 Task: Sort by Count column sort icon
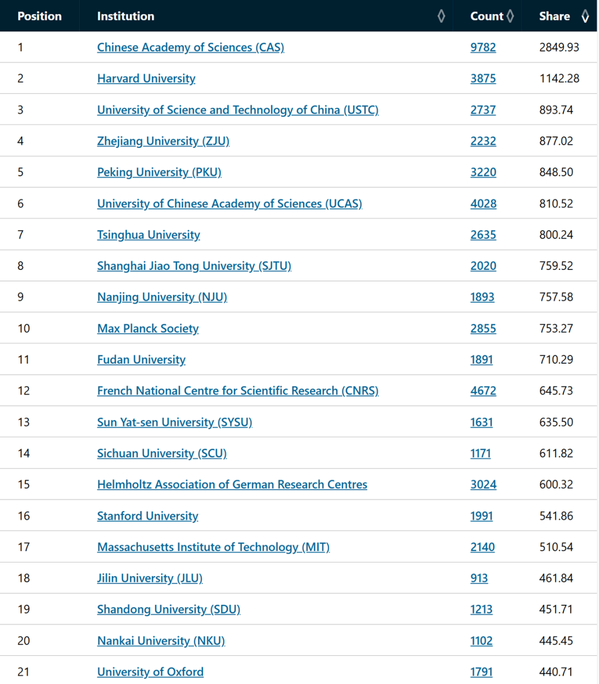tap(510, 16)
